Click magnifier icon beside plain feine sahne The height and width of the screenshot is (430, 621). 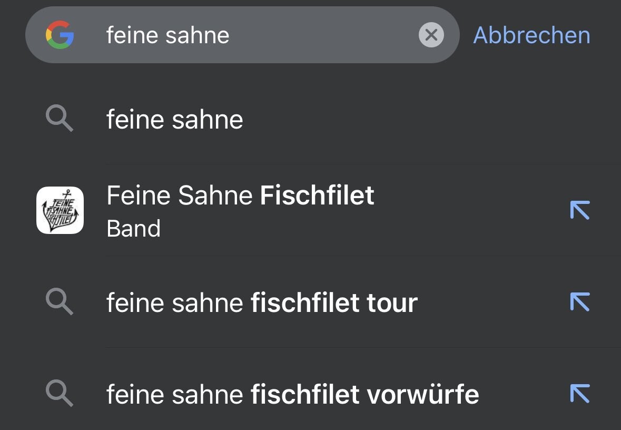click(x=59, y=119)
